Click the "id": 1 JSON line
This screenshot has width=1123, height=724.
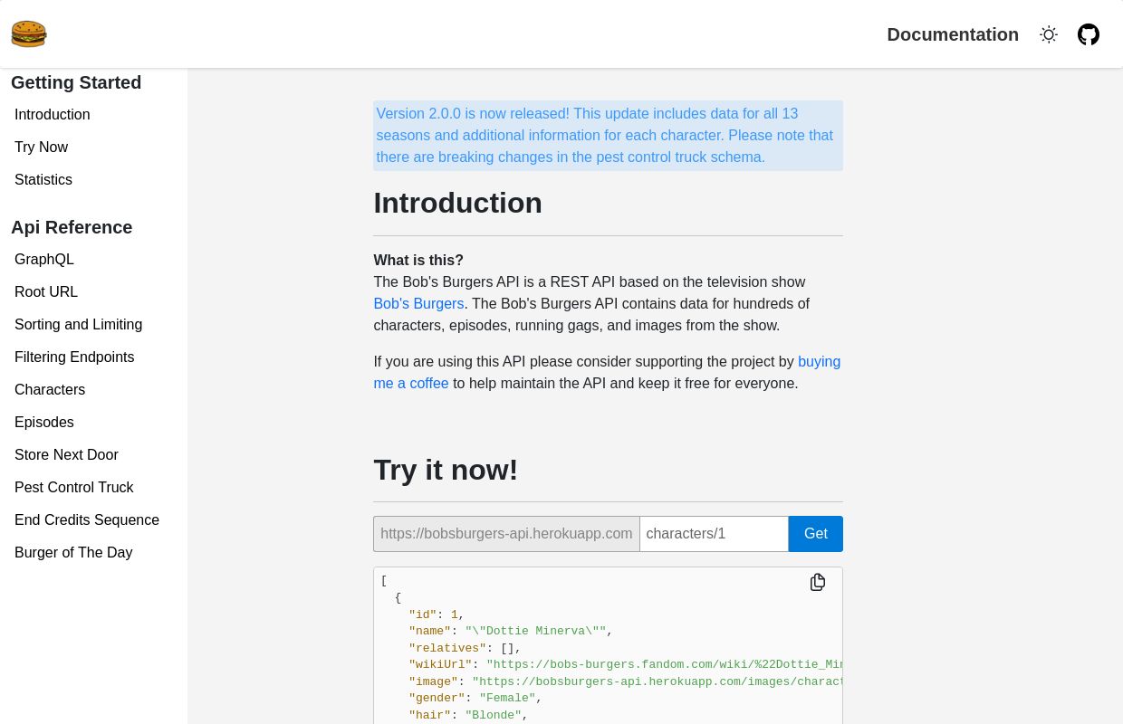[437, 614]
